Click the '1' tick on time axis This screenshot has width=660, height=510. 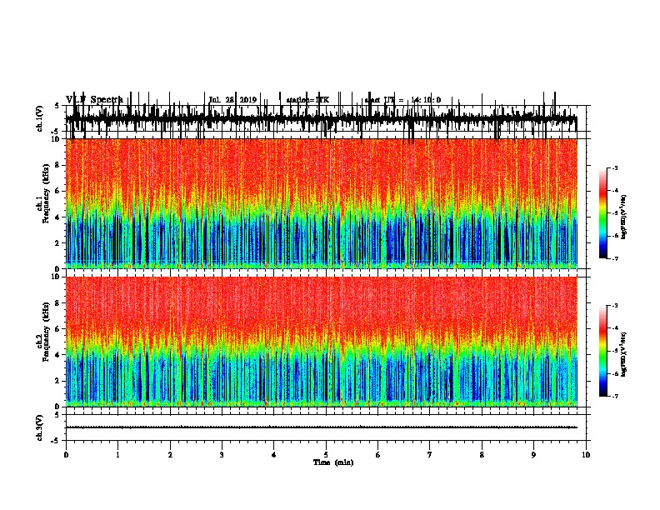click(x=117, y=455)
